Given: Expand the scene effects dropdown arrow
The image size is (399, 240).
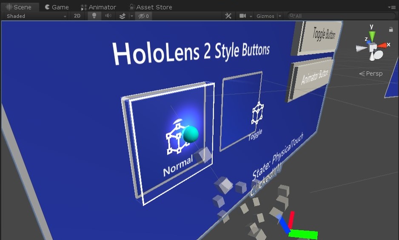Looking at the screenshot, I should tap(132, 16).
